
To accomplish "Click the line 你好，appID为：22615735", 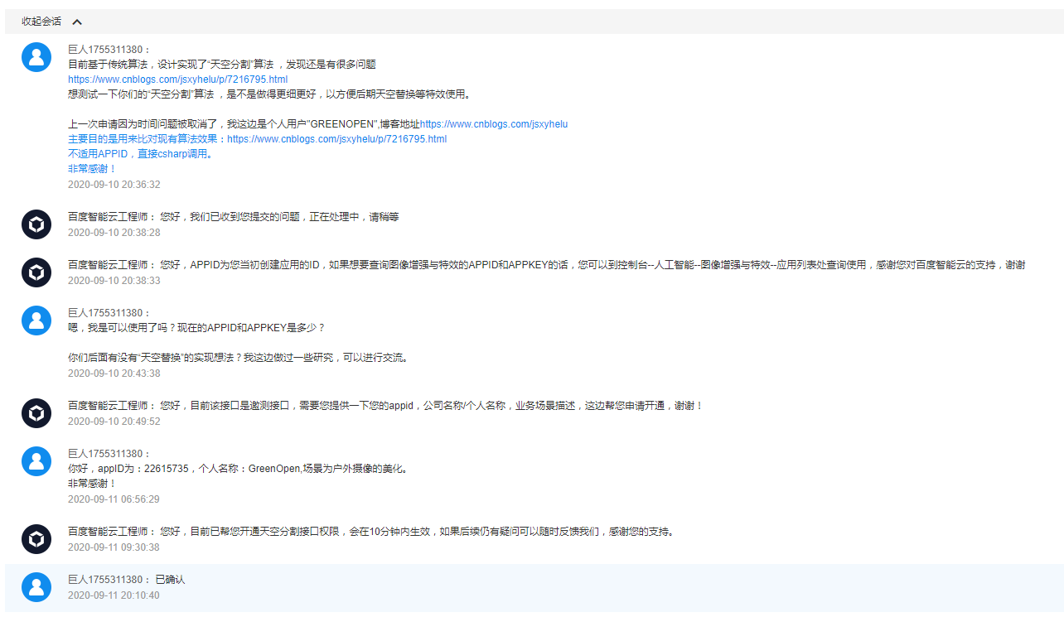I will 239,469.
